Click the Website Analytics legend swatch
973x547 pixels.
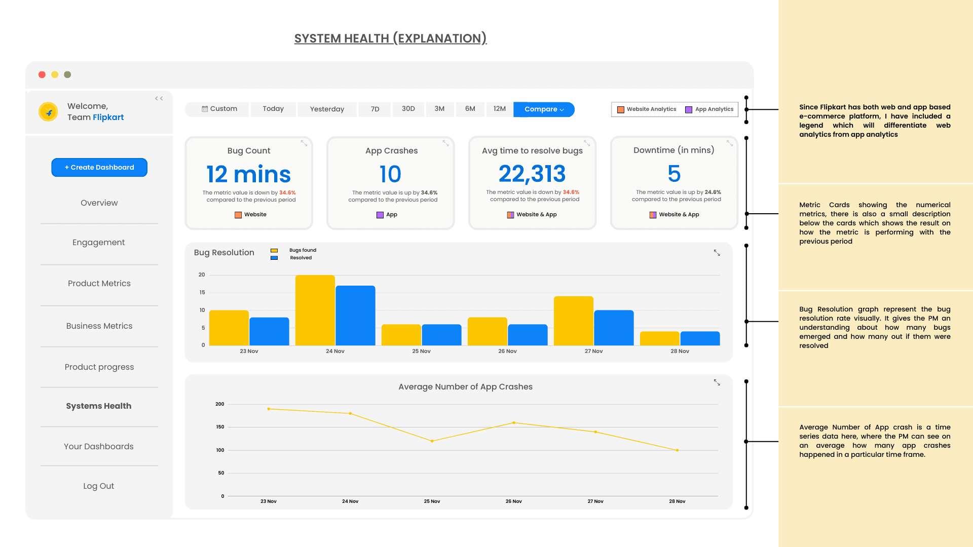621,109
